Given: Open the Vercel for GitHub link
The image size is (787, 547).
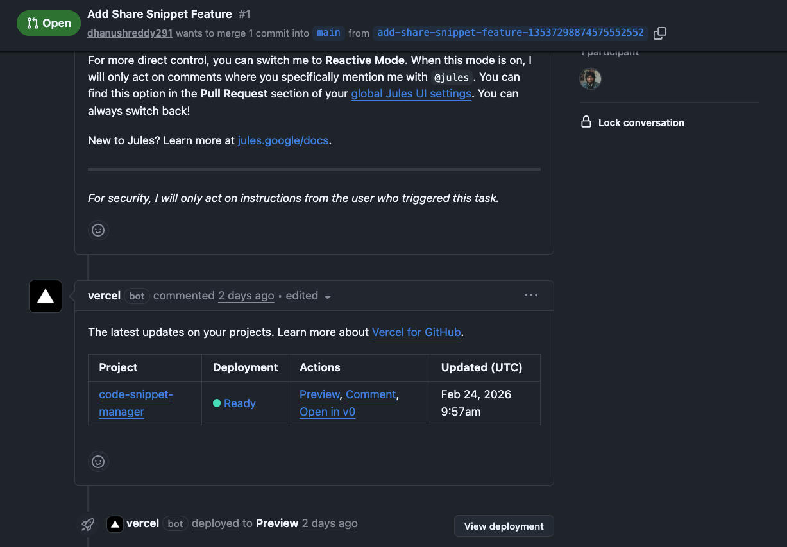Looking at the screenshot, I should pyautogui.click(x=416, y=332).
